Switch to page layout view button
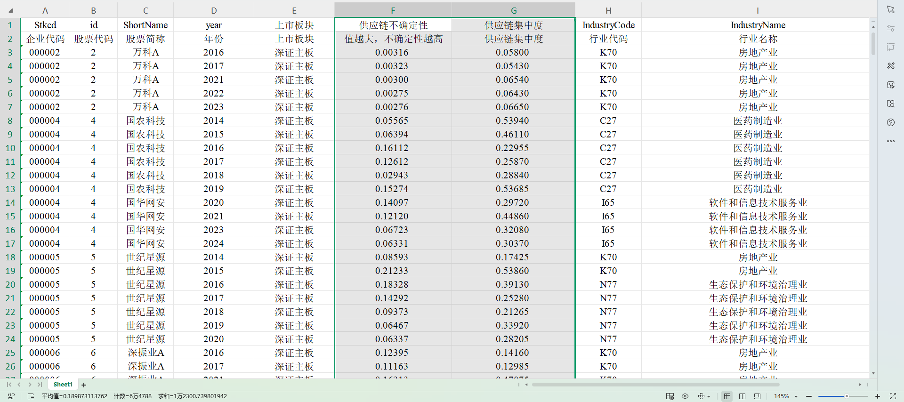 pos(742,396)
